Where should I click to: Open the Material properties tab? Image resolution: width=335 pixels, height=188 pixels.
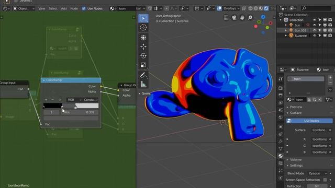click(281, 156)
